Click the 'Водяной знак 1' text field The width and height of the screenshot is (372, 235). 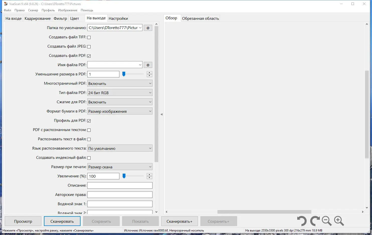pyautogui.click(x=120, y=204)
